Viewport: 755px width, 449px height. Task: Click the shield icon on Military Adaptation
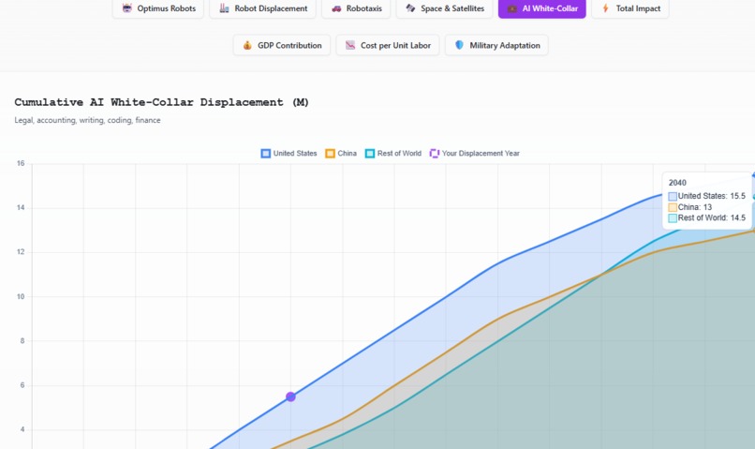(459, 45)
